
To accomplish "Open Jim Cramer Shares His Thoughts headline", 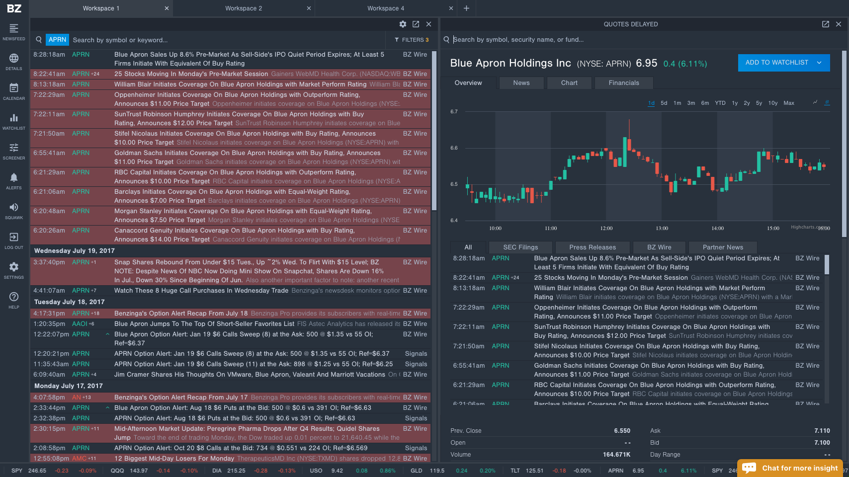I will click(x=250, y=375).
